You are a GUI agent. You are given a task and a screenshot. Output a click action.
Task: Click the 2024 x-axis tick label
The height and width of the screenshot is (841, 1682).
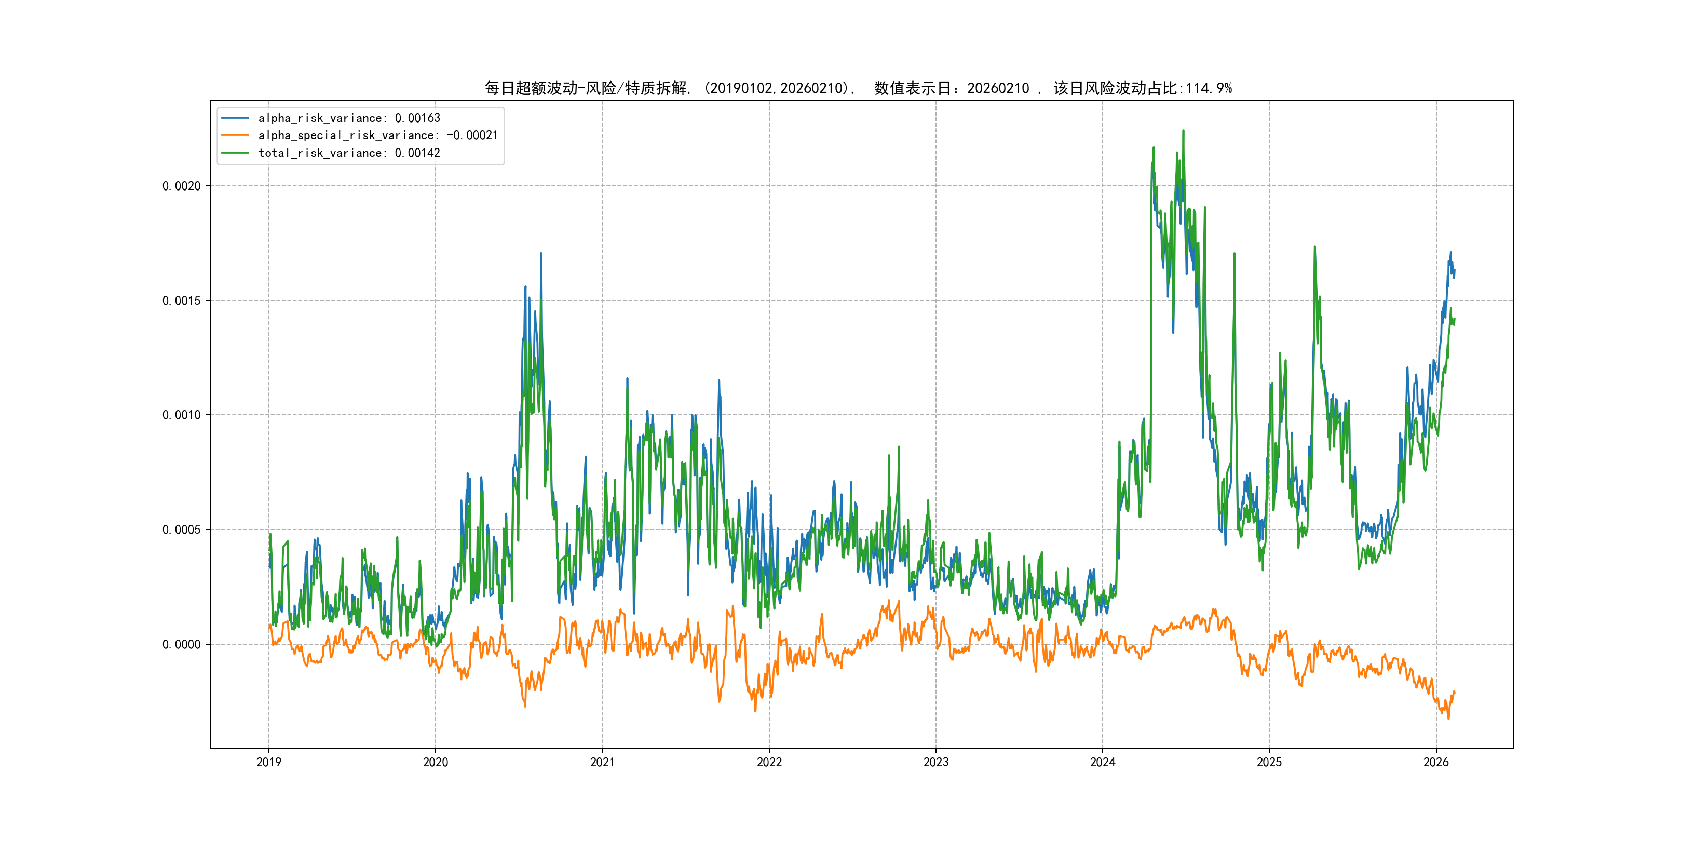(x=1103, y=762)
